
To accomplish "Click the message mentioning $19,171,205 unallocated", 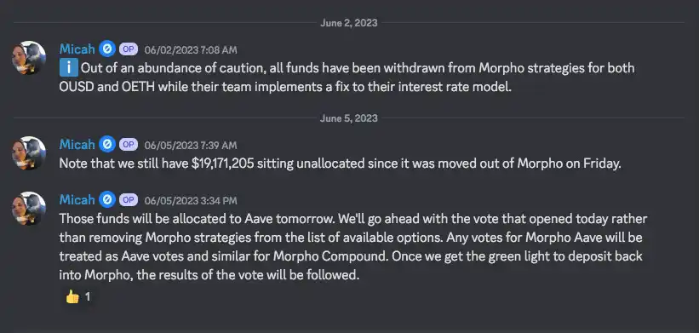I will (341, 164).
